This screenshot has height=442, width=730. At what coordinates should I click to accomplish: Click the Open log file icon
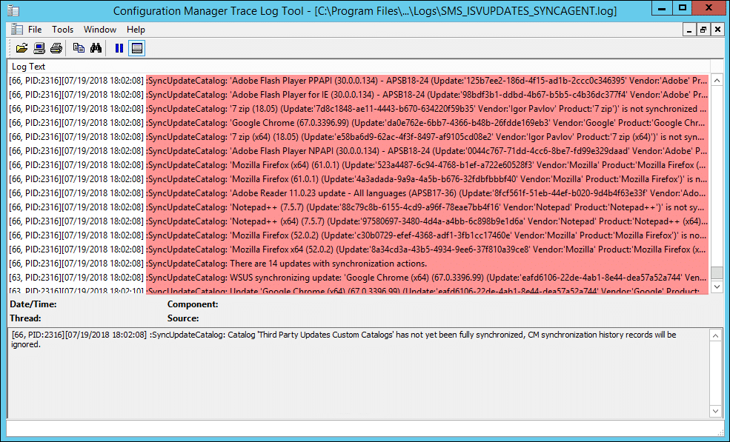pyautogui.click(x=21, y=48)
